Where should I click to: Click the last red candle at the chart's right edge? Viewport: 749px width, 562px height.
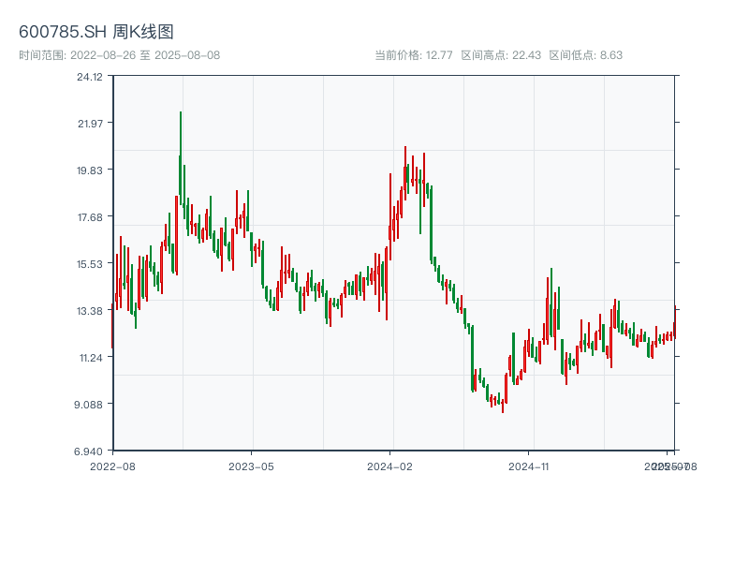pyautogui.click(x=675, y=322)
